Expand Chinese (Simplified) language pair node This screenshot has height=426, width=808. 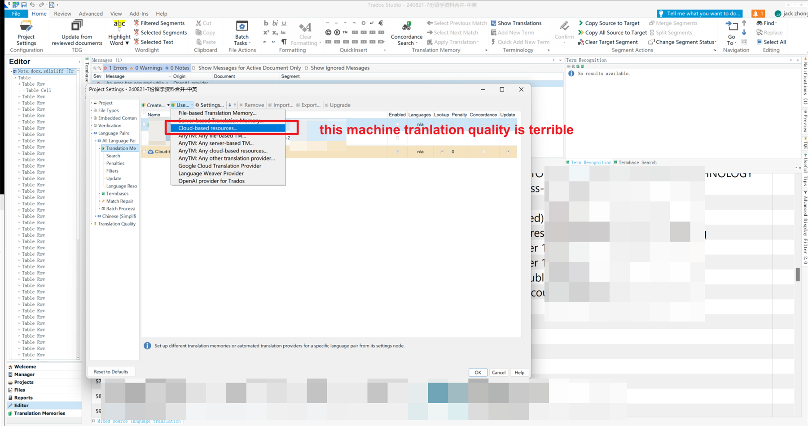(95, 216)
